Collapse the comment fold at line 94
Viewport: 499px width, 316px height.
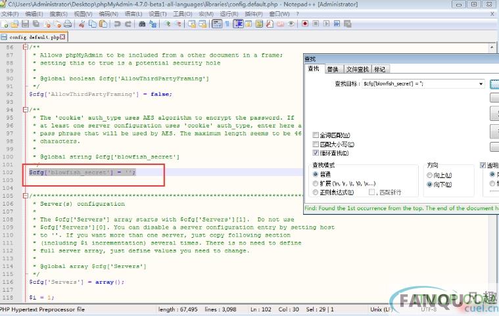26,110
